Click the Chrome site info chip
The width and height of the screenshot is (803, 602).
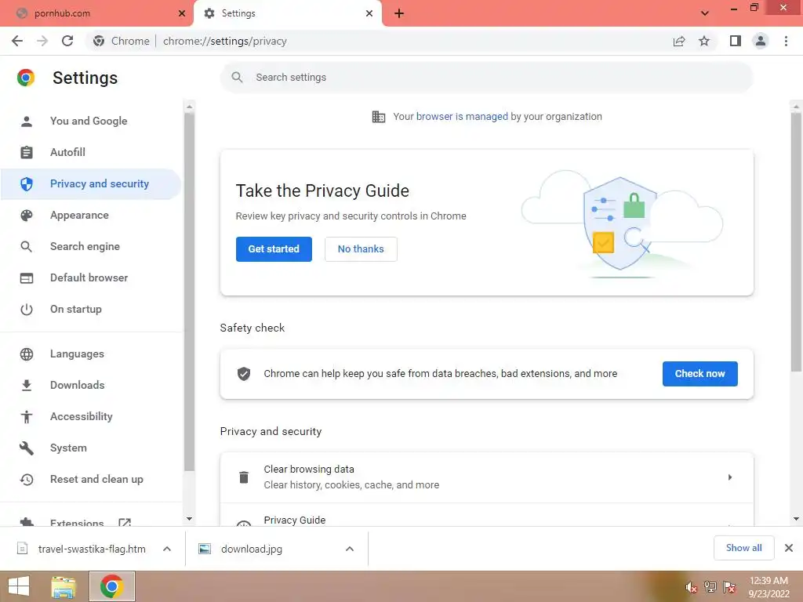122,41
